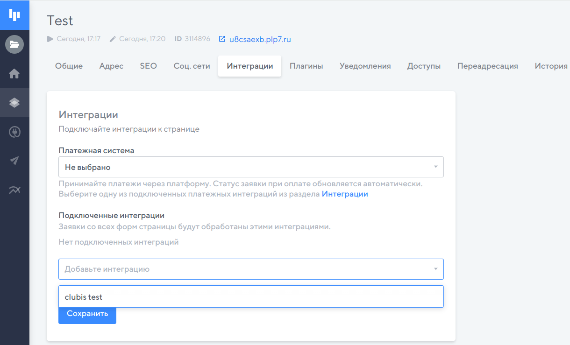
Task: Click arrow of Не выбрано dropdown
Action: click(x=435, y=167)
